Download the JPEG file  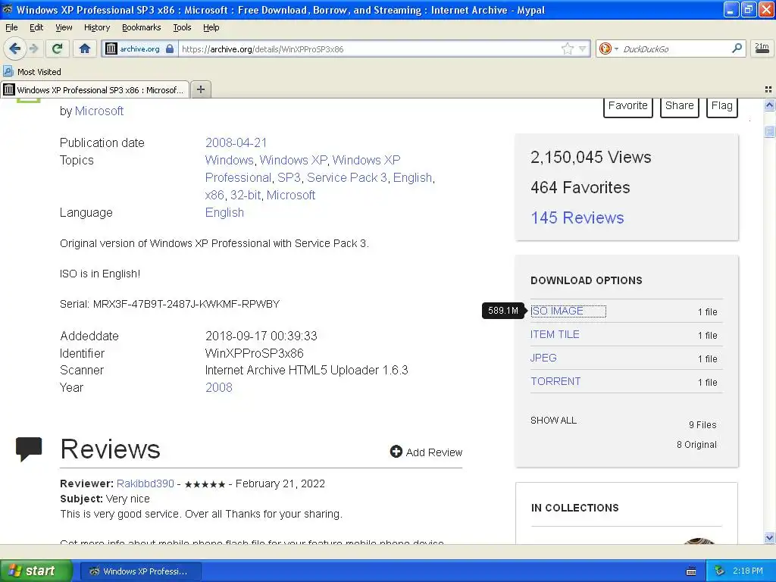tap(543, 358)
